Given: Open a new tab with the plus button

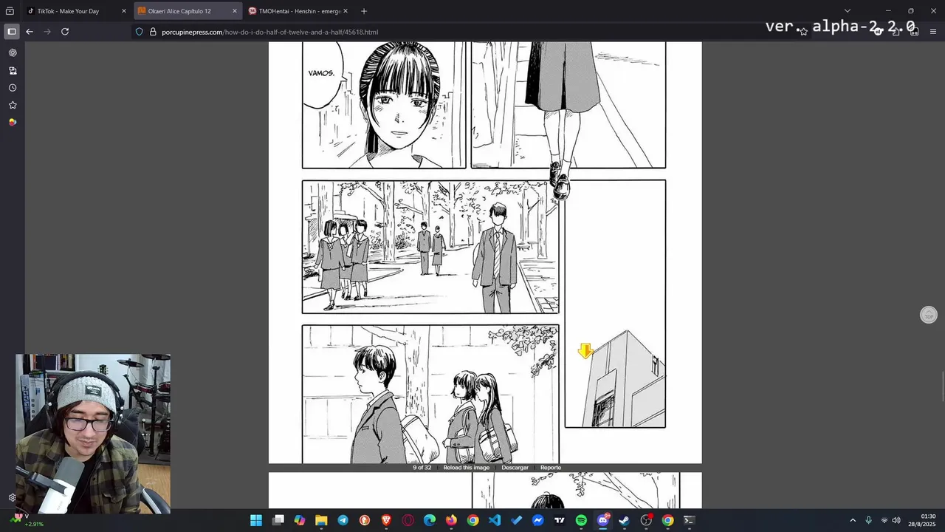Looking at the screenshot, I should click(x=363, y=11).
